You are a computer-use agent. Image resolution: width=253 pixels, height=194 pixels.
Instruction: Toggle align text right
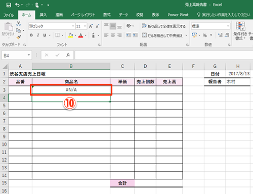(119, 35)
